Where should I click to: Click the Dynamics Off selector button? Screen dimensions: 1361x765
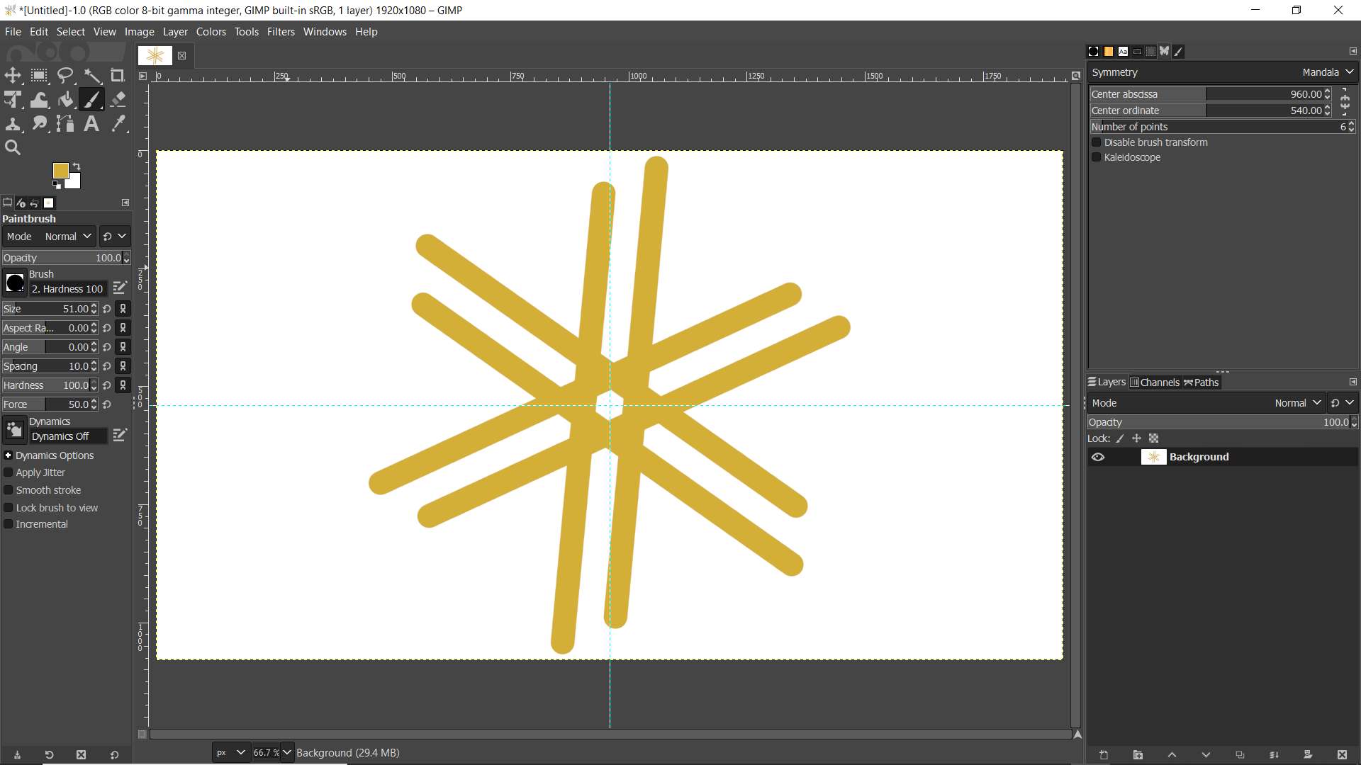68,436
